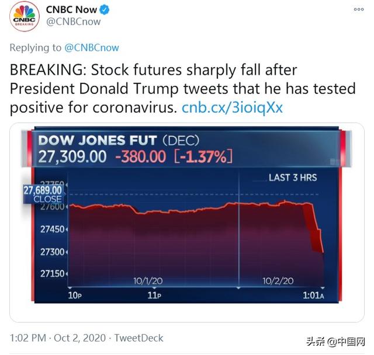
Task: Click the CNBC Now display name
Action: pos(71,10)
